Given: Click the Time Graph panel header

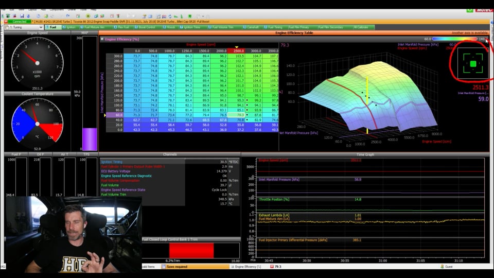Looking at the screenshot, I should [x=365, y=154].
